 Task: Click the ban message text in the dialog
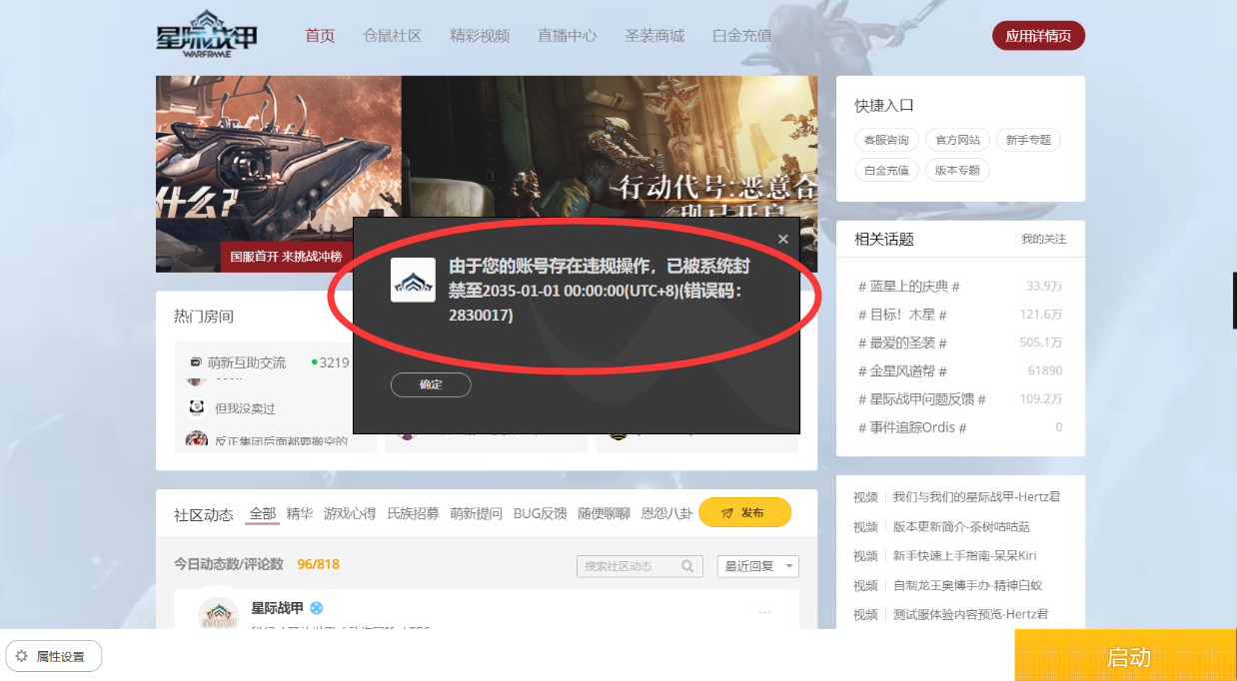tap(600, 291)
